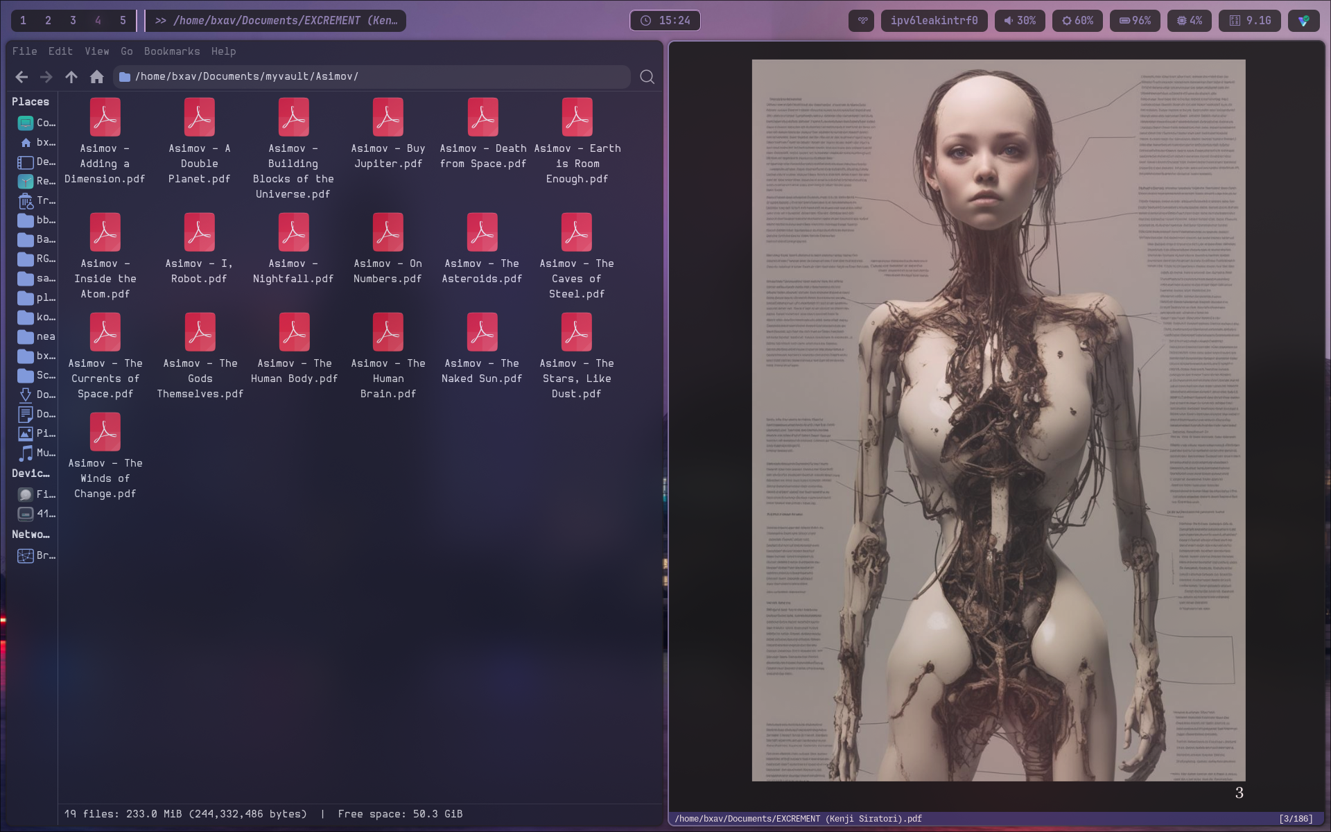1331x832 pixels.
Task: Open the Desktop place in sidebar
Action: pos(36,162)
